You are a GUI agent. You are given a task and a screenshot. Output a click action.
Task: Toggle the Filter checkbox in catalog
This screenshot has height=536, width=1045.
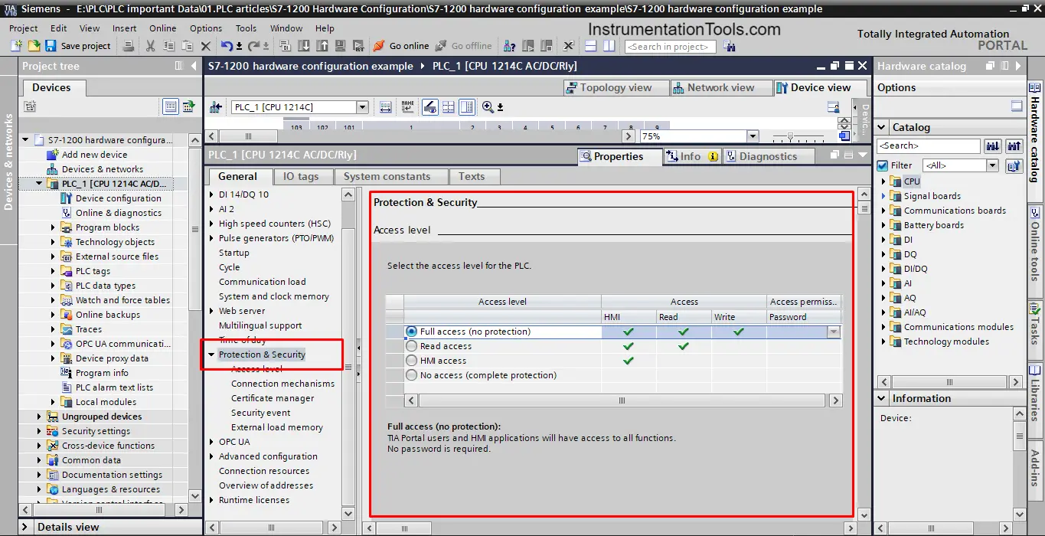[882, 165]
